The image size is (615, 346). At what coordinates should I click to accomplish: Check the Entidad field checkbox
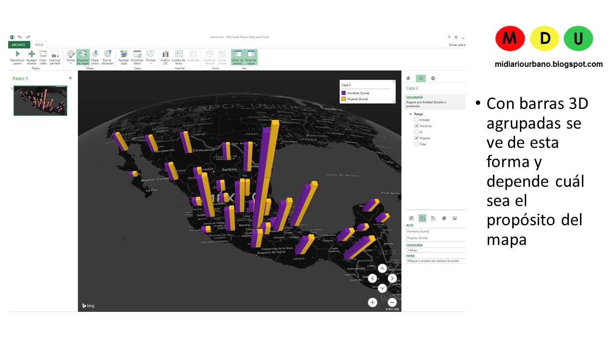click(417, 120)
